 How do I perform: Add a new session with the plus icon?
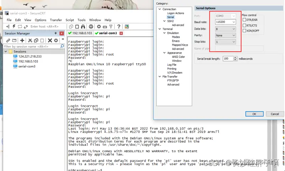tap(22, 40)
